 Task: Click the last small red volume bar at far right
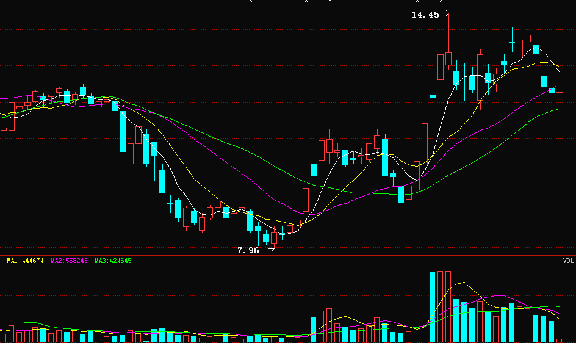[559, 341]
